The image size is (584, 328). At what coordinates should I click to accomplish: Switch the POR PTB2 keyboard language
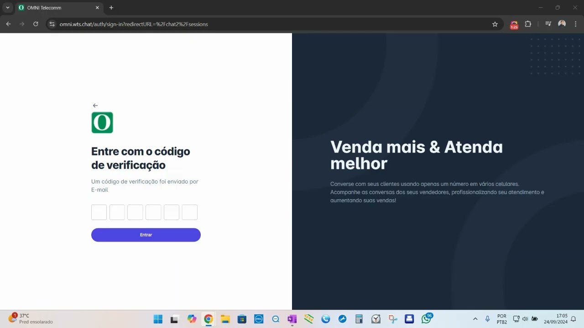click(x=502, y=319)
